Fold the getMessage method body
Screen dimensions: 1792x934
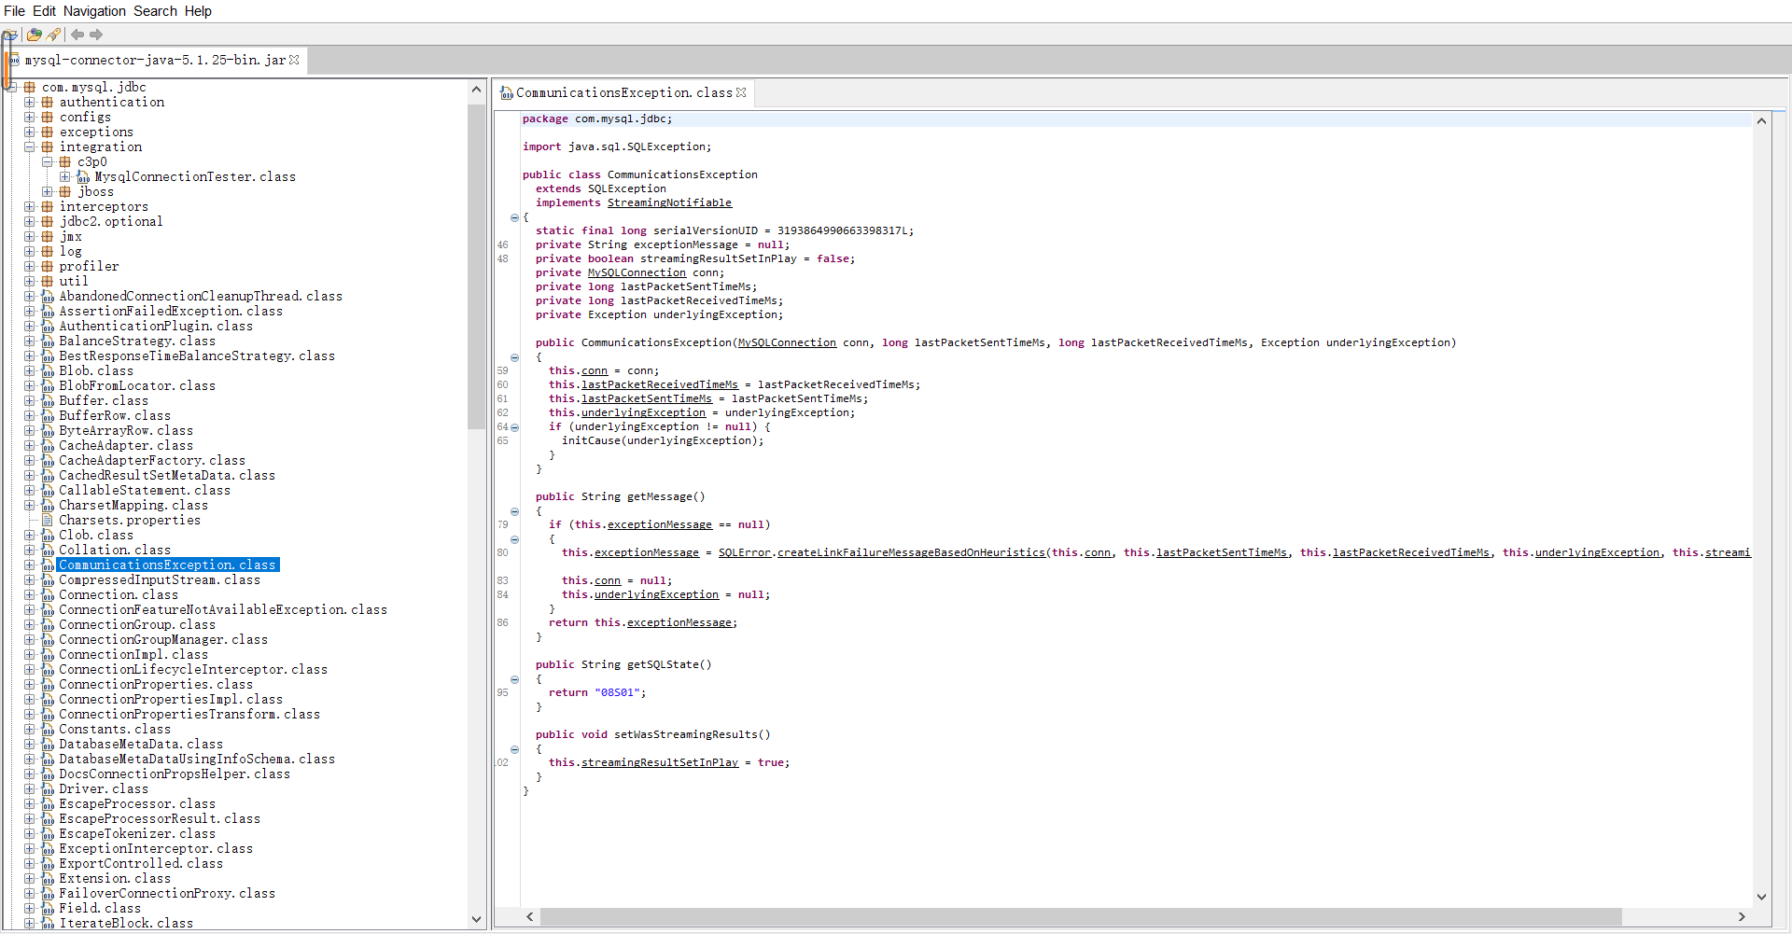[x=514, y=511]
